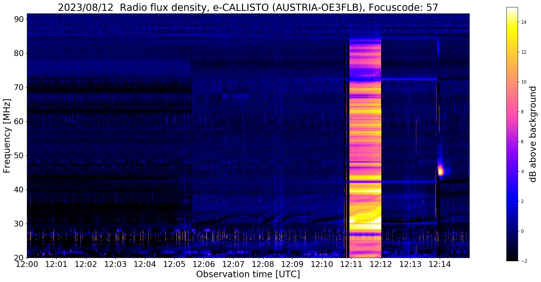Click the 12:02 time tick label
Screen dimensions: 541x282
pos(86,264)
